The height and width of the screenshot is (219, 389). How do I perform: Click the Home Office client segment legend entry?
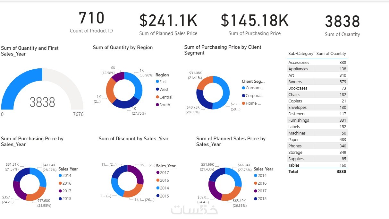[x=253, y=103]
